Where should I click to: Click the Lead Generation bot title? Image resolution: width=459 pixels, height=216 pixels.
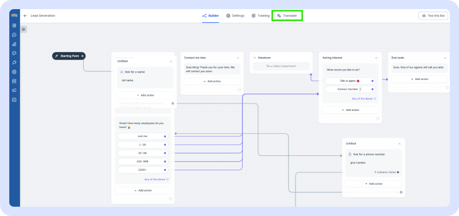pos(42,16)
